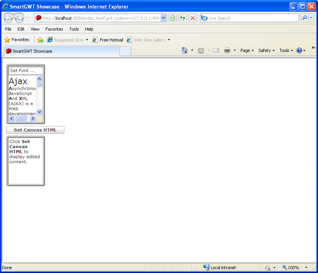Expand the zoom level dropdown arrow
Screen dimensions: 318x273
click(306, 268)
